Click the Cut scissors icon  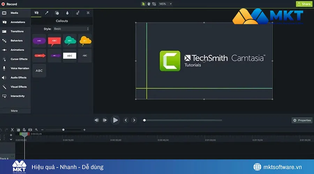pyautogui.click(x=12, y=130)
